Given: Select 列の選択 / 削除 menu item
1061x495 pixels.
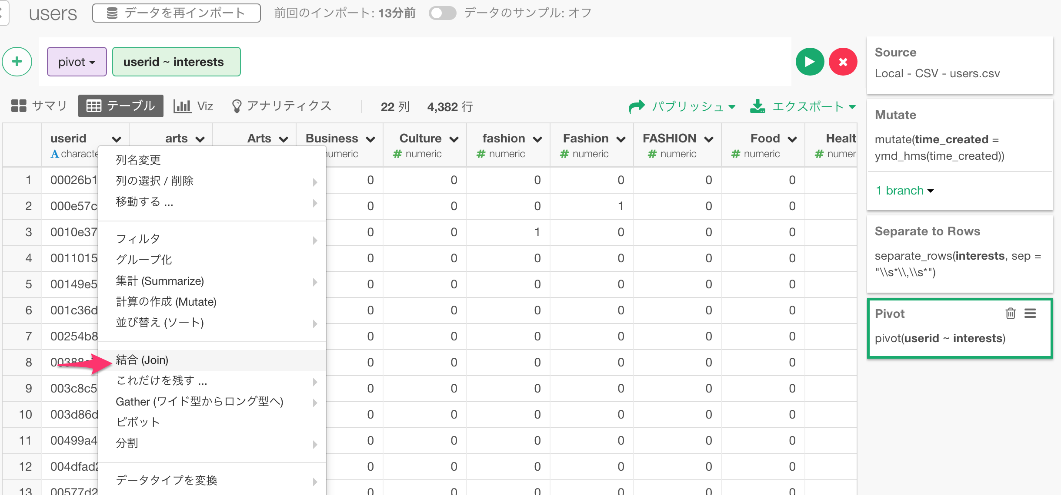Looking at the screenshot, I should [x=212, y=181].
